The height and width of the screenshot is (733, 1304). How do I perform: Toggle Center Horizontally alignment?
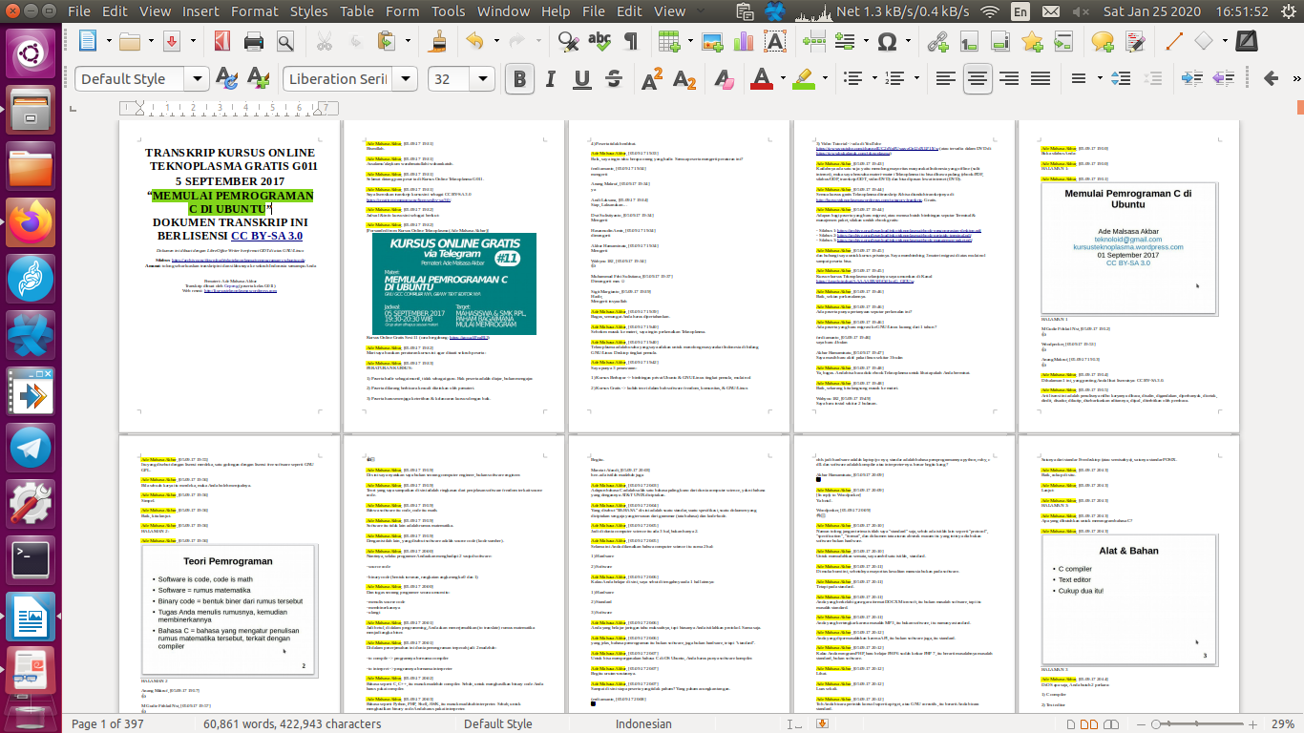(x=977, y=78)
